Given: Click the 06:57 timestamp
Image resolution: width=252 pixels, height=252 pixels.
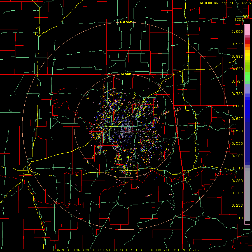Looking at the screenshot, I should tap(195, 250).
